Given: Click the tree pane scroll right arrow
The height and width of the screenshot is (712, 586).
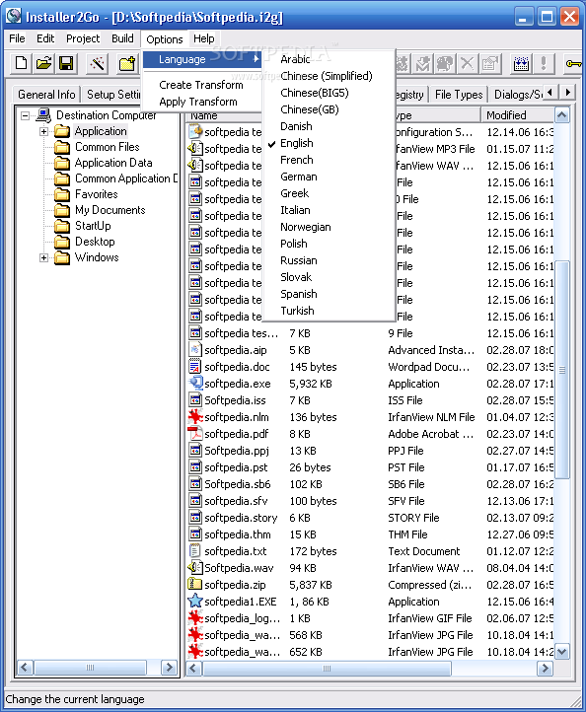Looking at the screenshot, I should point(169,668).
